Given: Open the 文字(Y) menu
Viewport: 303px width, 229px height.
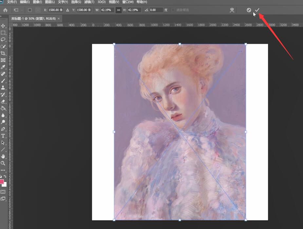Looking at the screenshot, I should (63, 2).
